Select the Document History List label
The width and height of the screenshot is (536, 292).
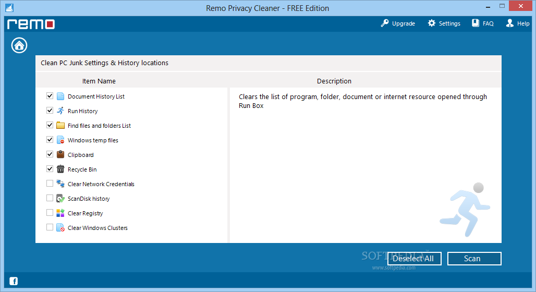96,96
